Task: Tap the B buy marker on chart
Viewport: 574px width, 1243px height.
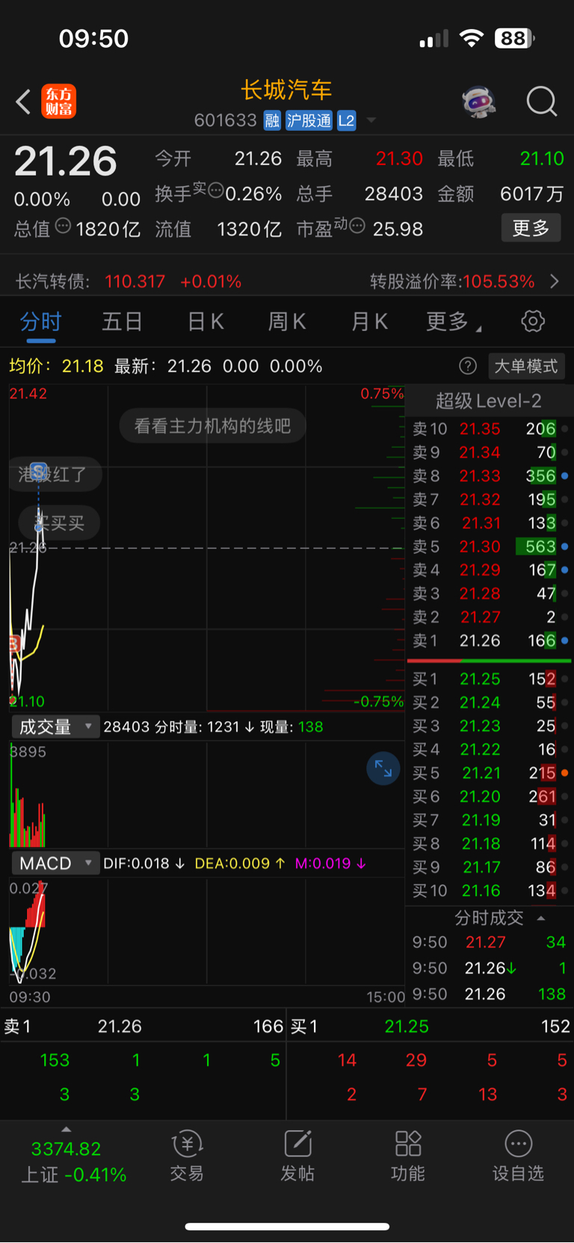Action: coord(14,644)
